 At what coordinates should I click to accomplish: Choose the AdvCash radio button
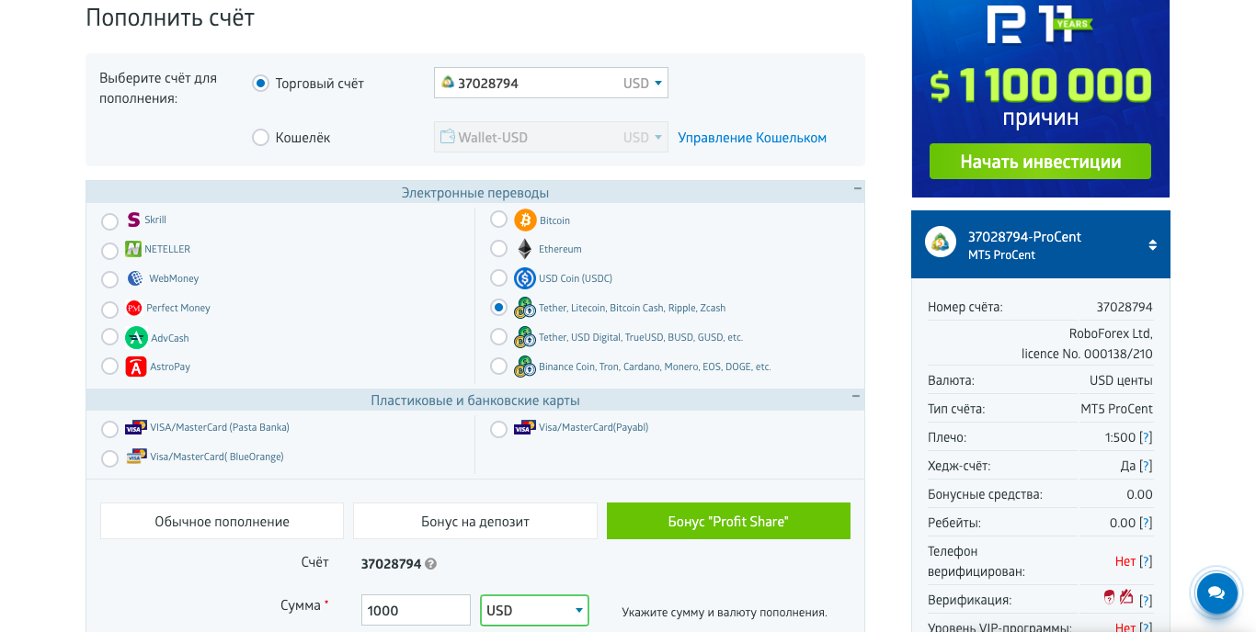[109, 337]
